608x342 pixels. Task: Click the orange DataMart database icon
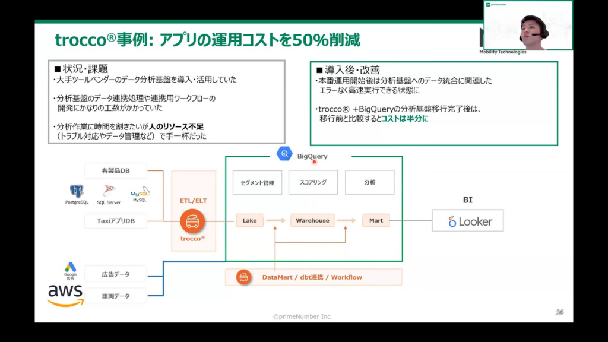pyautogui.click(x=243, y=277)
